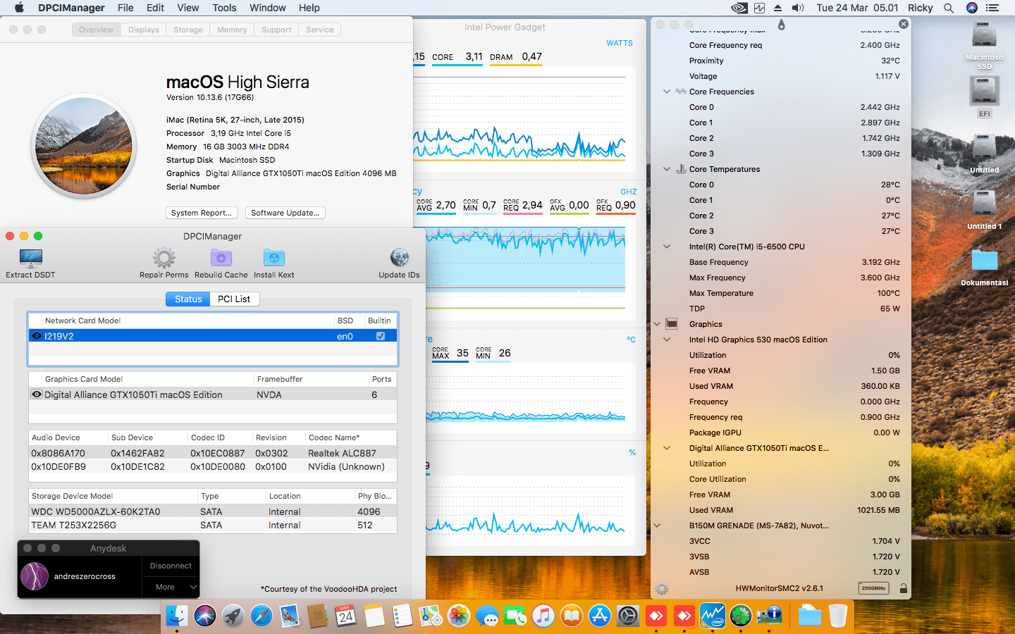
Task: Click the eye icon beside GTX1050Ti
Action: pyautogui.click(x=37, y=394)
